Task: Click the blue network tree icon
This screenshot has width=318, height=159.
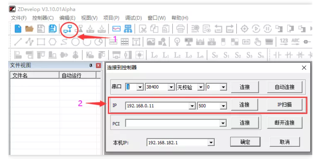Action: pyautogui.click(x=128, y=29)
